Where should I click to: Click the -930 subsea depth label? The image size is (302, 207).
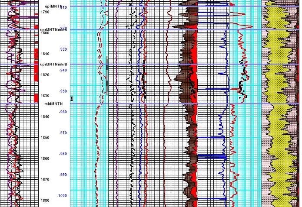tap(63, 49)
